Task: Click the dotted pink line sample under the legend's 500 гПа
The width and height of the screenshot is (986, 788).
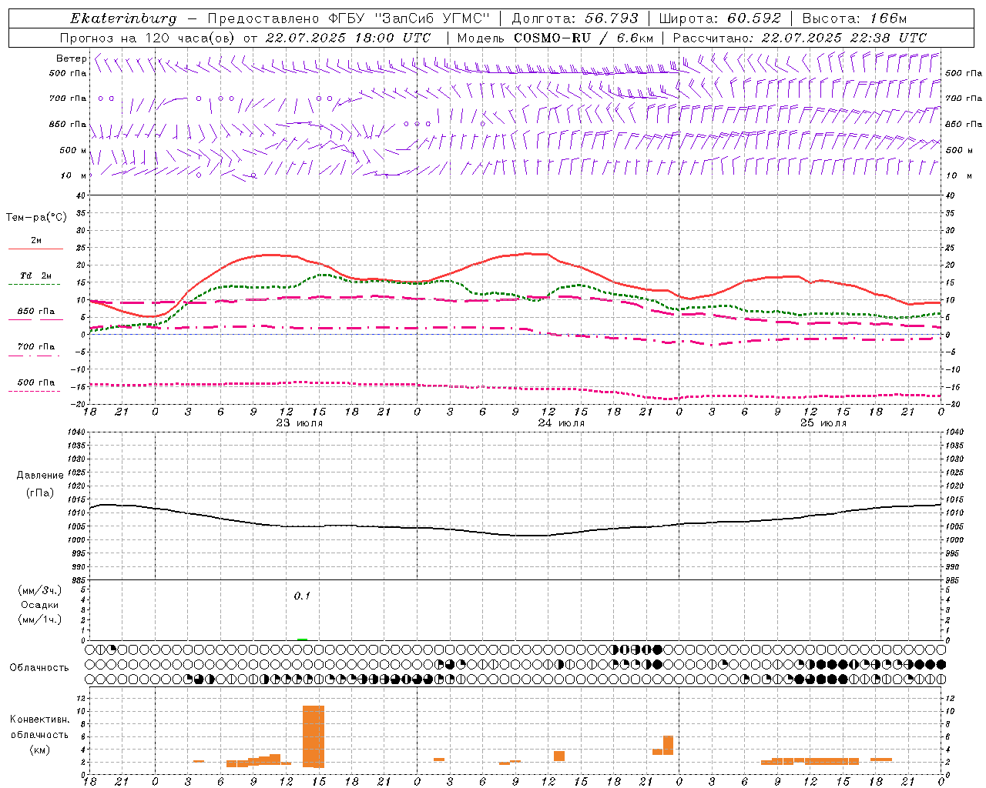Action: (x=35, y=391)
